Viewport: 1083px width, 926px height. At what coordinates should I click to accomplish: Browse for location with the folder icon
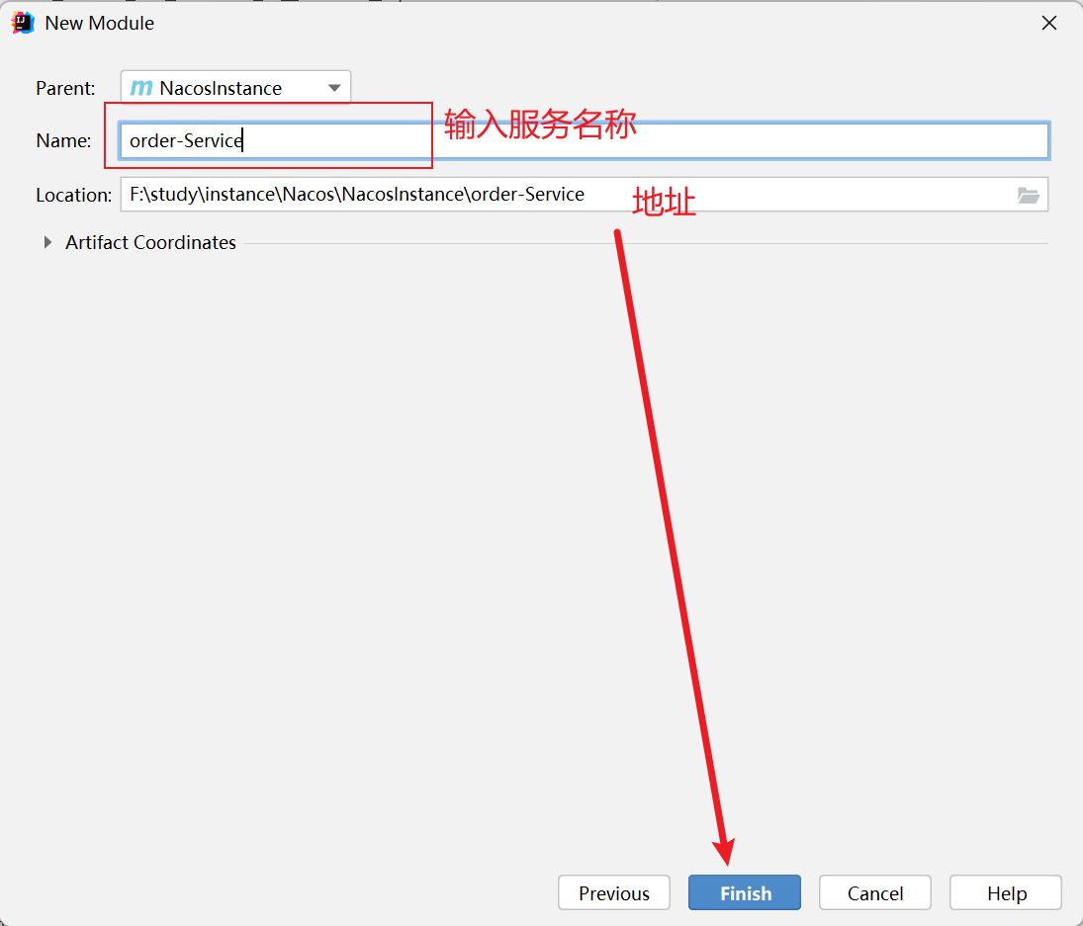[x=1029, y=196]
